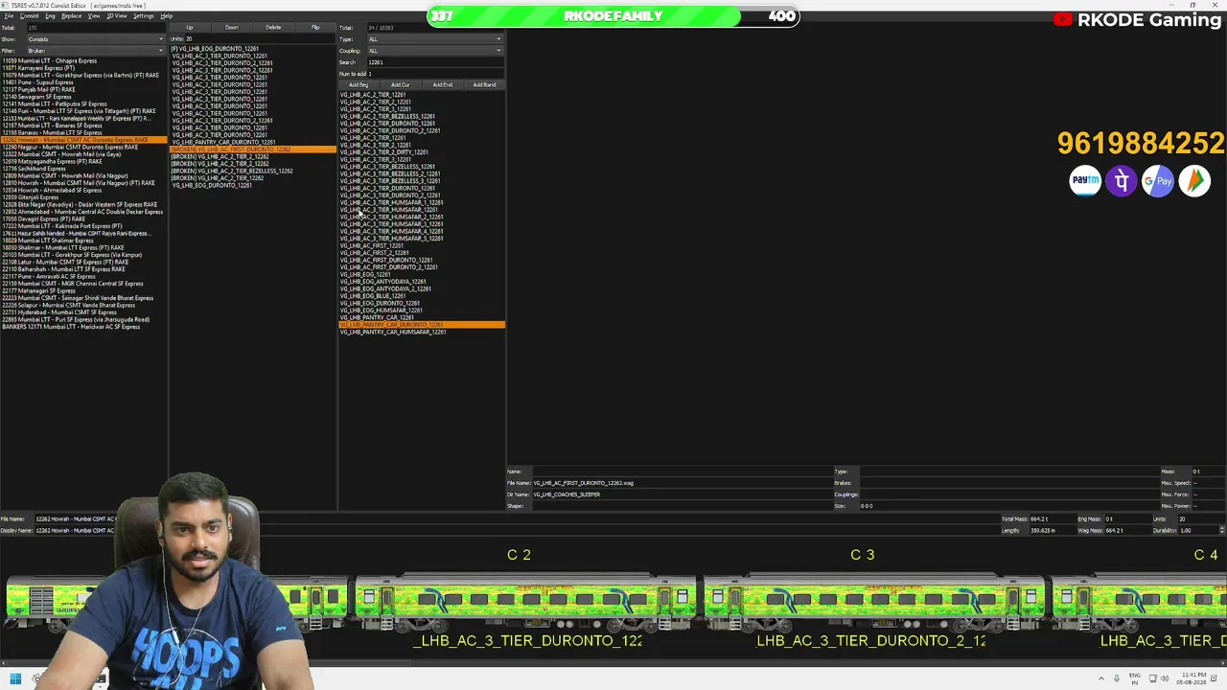Click the Add Beg button

click(x=359, y=85)
